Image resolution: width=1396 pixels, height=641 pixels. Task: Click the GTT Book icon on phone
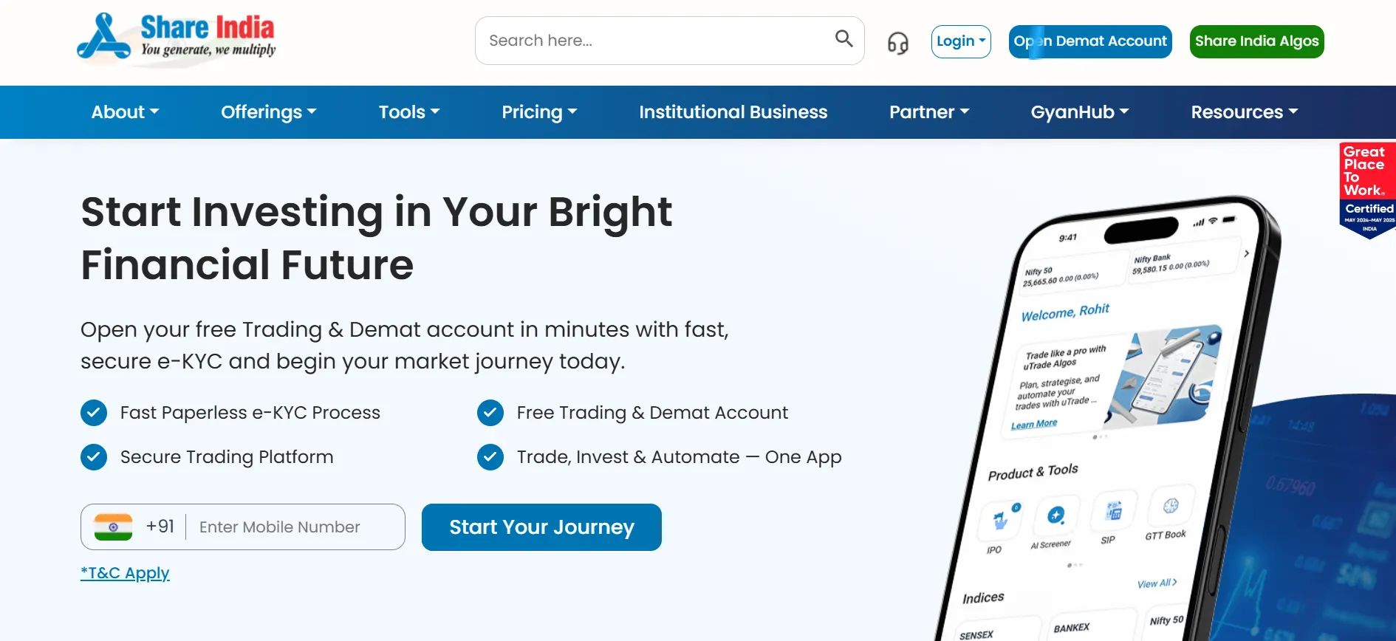click(1170, 506)
